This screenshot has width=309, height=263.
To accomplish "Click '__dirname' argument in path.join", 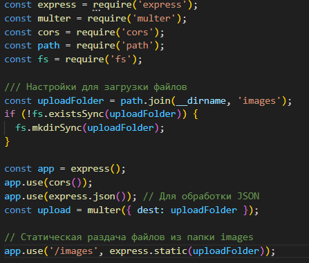I will [x=201, y=101].
